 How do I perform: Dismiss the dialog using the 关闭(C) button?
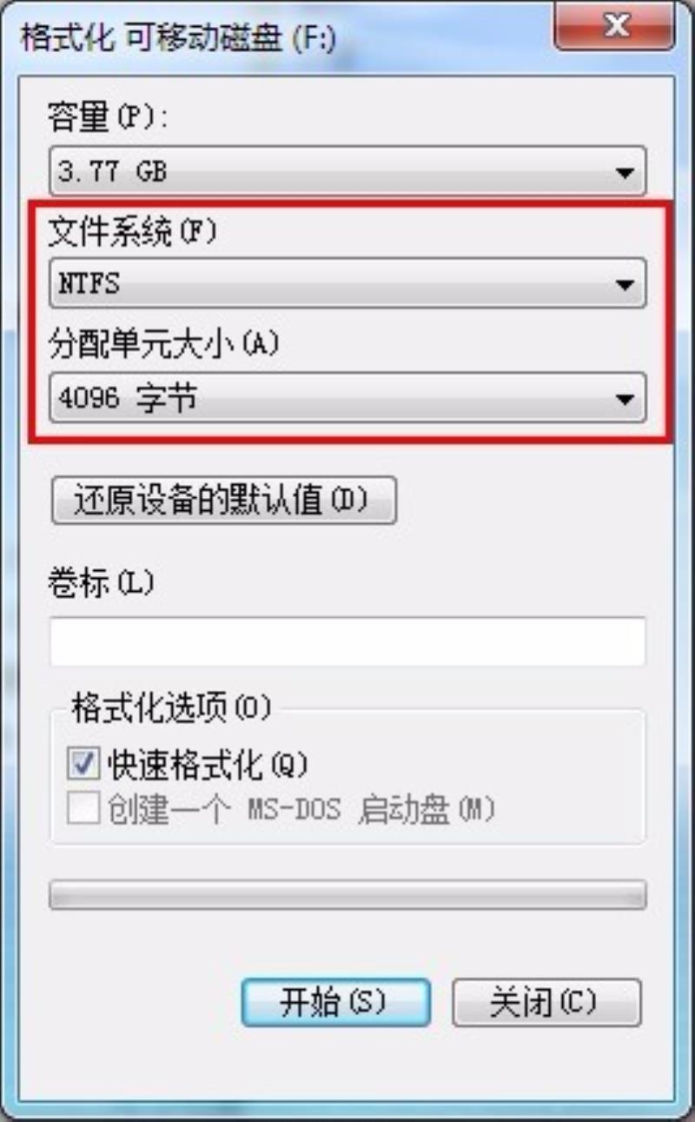pyautogui.click(x=546, y=1003)
